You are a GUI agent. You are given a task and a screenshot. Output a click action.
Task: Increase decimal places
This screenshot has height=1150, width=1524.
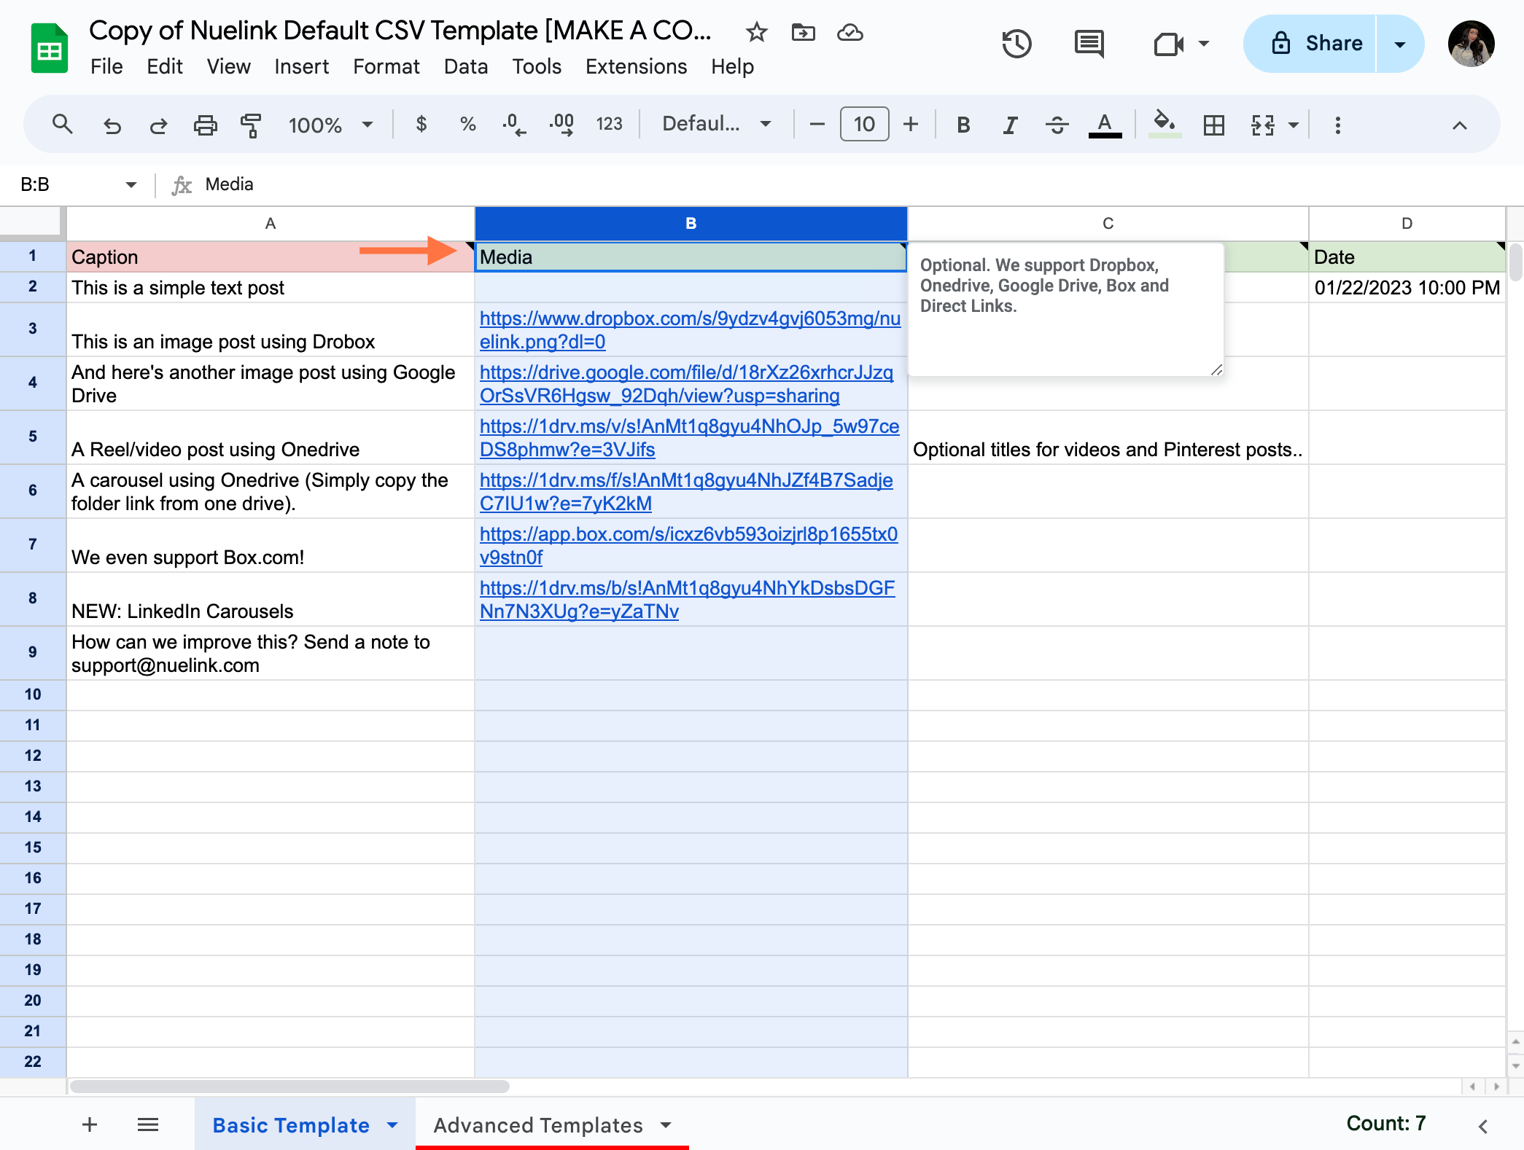561,125
